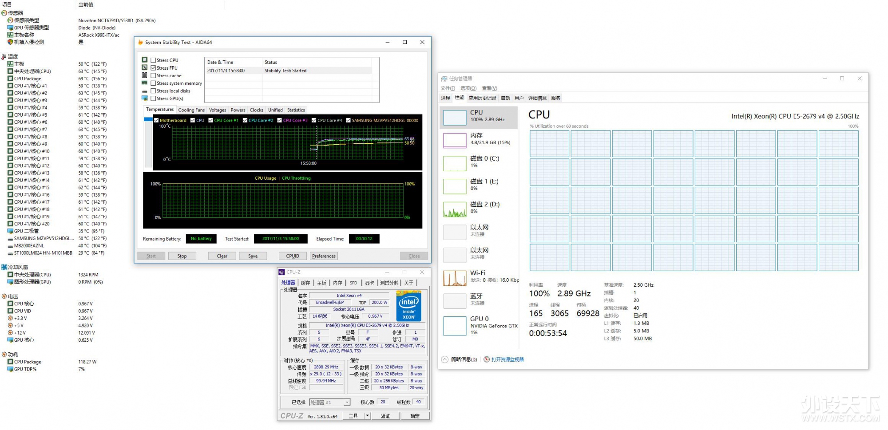The height and width of the screenshot is (430, 888).
Task: Click the 机箱入侵检测 shield icon
Action: tap(10, 42)
